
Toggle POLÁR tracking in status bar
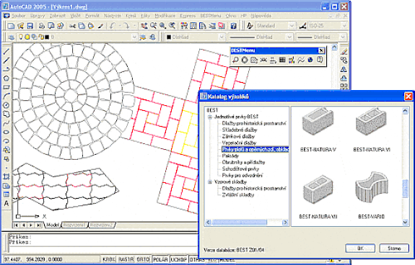point(161,260)
